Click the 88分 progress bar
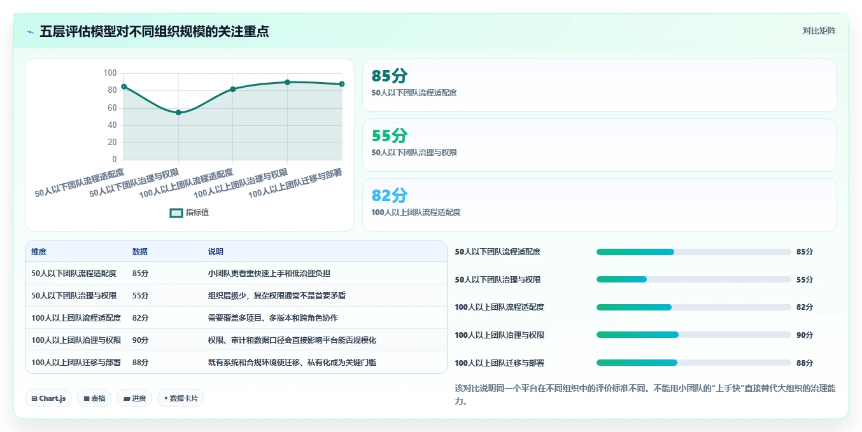862x432 pixels. point(694,363)
